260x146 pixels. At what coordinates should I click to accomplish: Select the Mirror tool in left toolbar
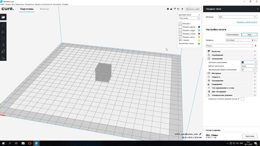(x=3, y=45)
